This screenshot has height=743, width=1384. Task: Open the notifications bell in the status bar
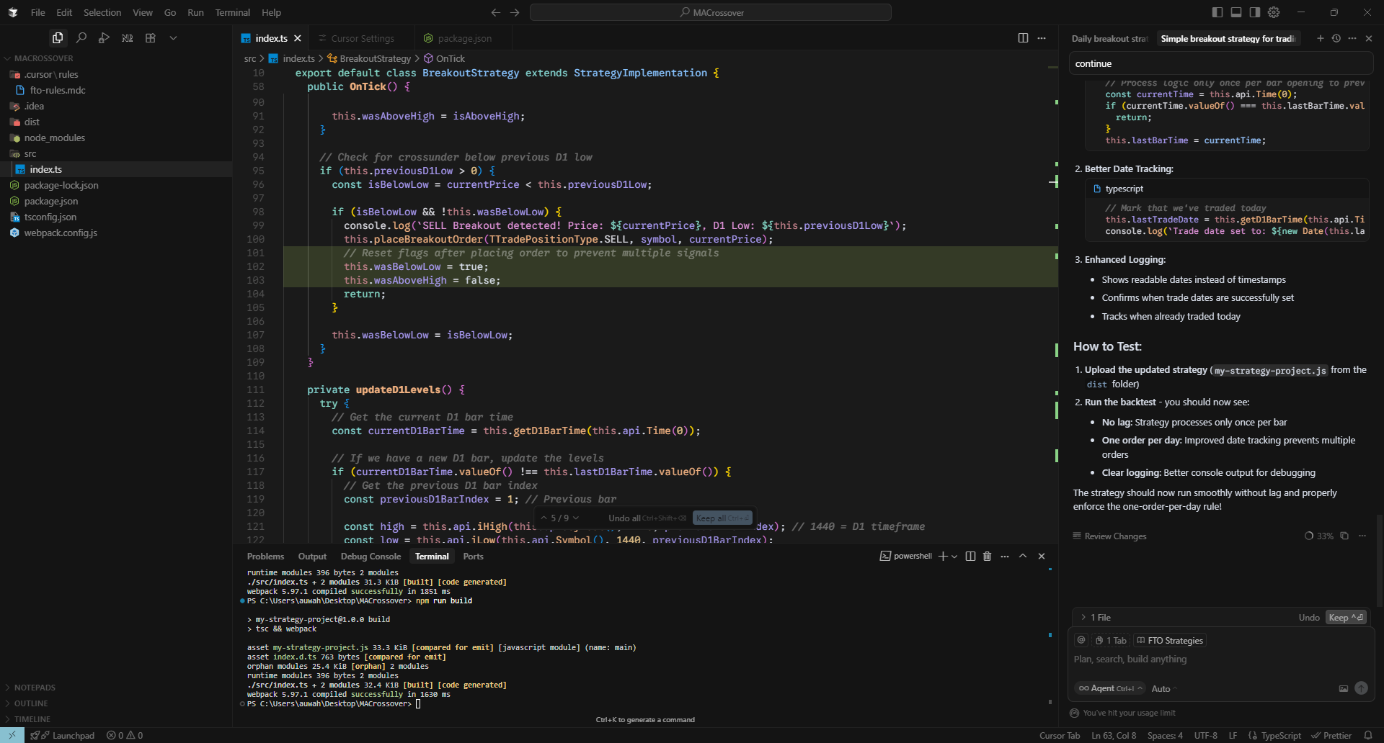pos(1368,736)
